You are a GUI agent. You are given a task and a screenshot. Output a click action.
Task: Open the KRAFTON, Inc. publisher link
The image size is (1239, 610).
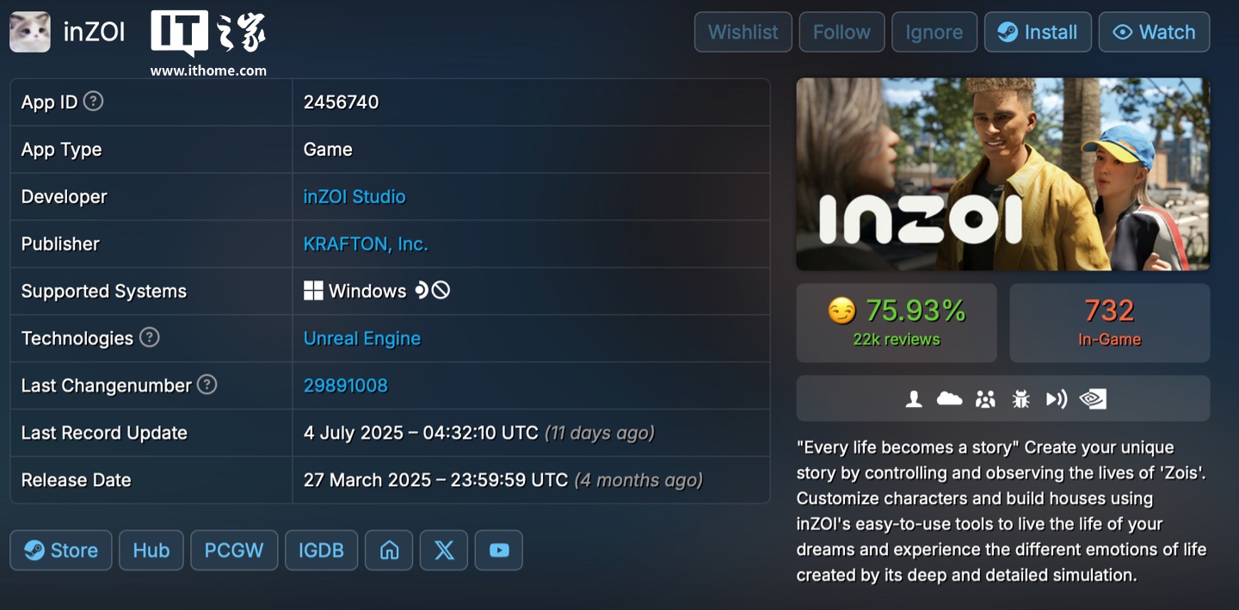pos(366,243)
